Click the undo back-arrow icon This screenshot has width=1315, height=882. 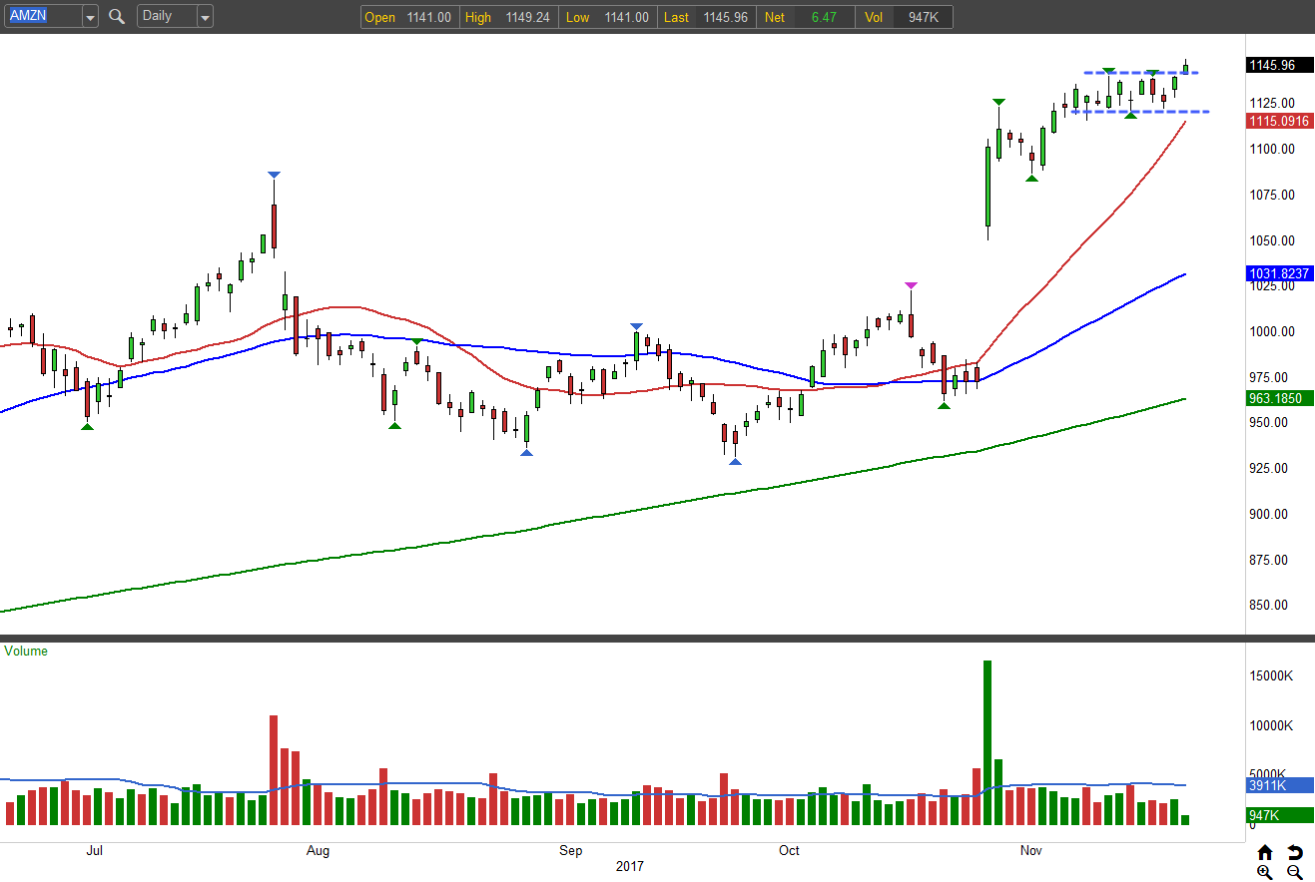1295,852
